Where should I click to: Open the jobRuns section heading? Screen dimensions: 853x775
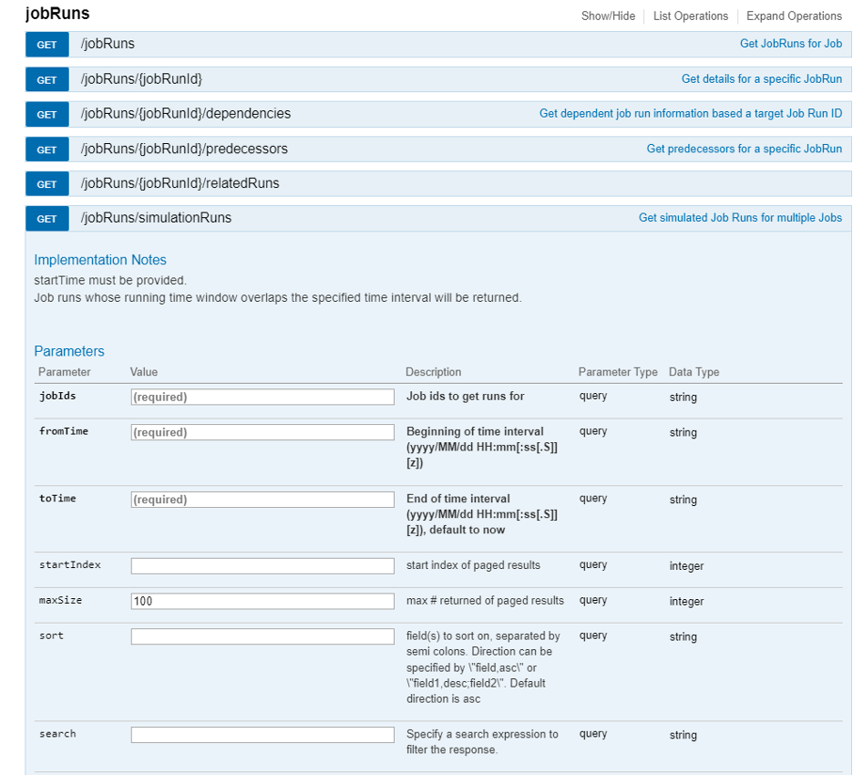[x=57, y=14]
